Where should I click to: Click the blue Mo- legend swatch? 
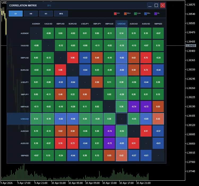[145, 14]
